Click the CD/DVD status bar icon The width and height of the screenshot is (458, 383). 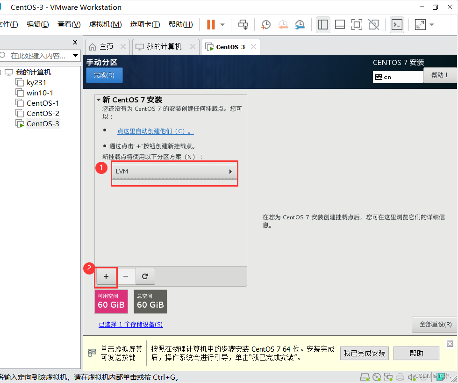[x=377, y=377]
